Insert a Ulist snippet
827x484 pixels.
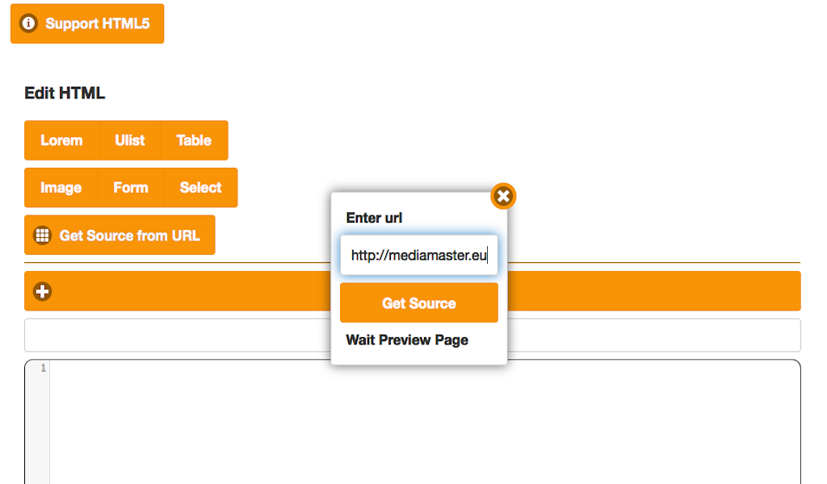point(130,140)
